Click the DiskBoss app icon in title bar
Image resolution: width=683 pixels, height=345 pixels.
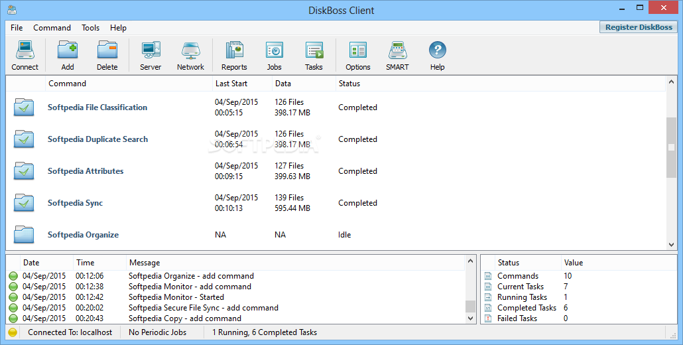point(12,9)
